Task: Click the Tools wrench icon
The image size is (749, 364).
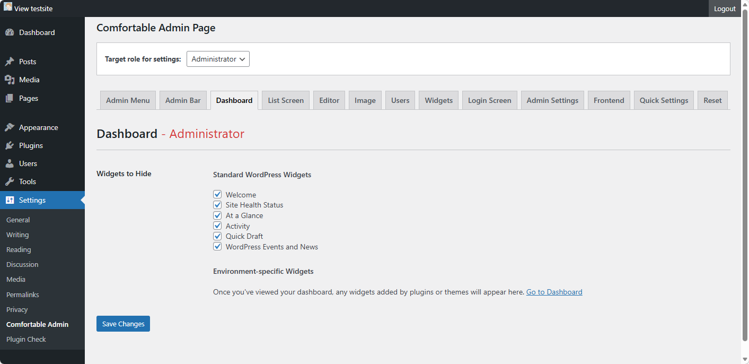Action: 10,181
